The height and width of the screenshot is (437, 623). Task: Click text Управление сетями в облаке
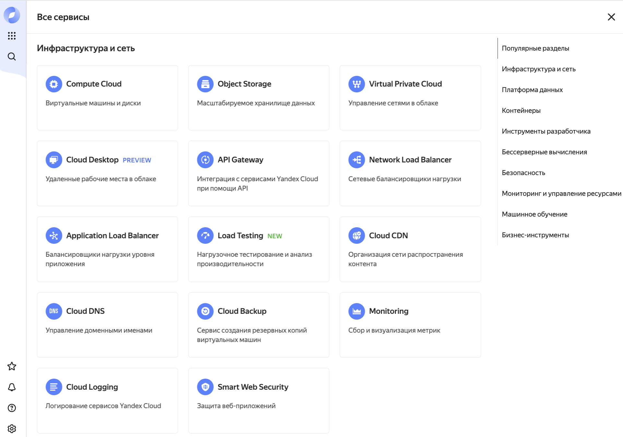click(x=393, y=103)
